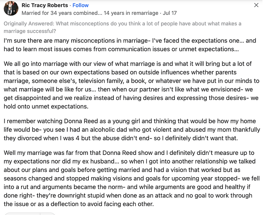The height and width of the screenshot is (215, 271).
Task: Click the paragraph starting 'Well my marriage was far'
Action: 132,178
